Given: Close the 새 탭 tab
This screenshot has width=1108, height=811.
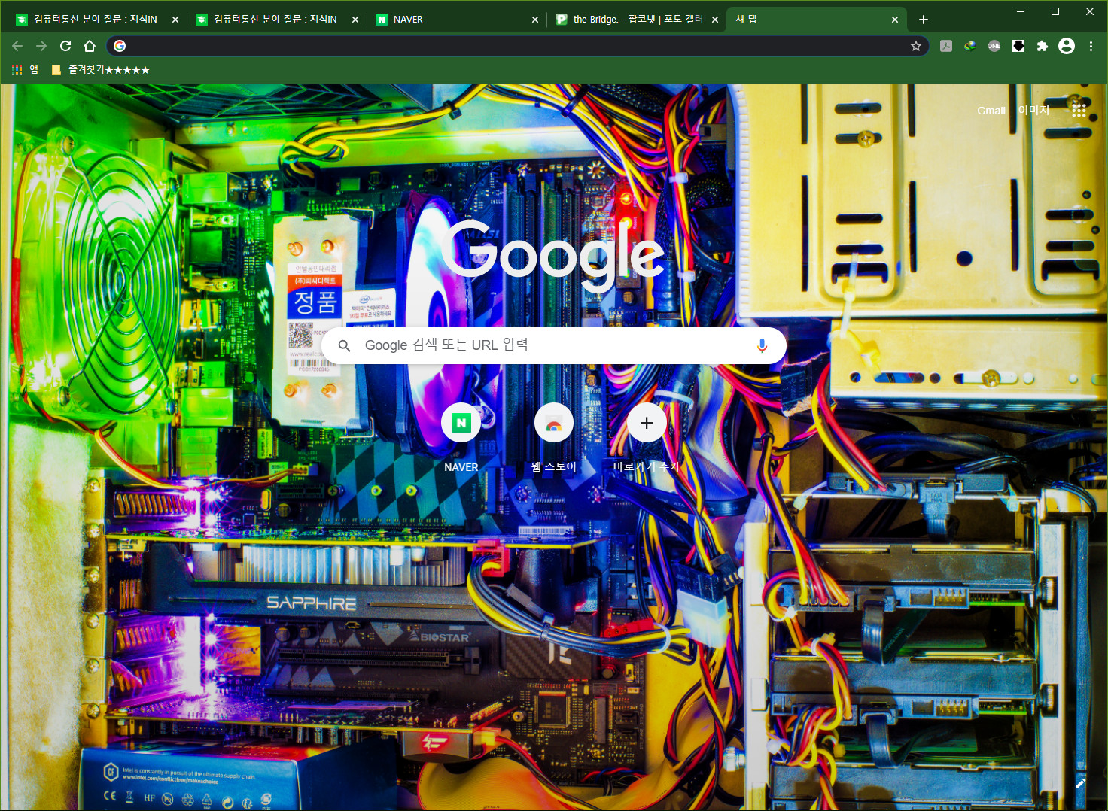Looking at the screenshot, I should [x=895, y=20].
